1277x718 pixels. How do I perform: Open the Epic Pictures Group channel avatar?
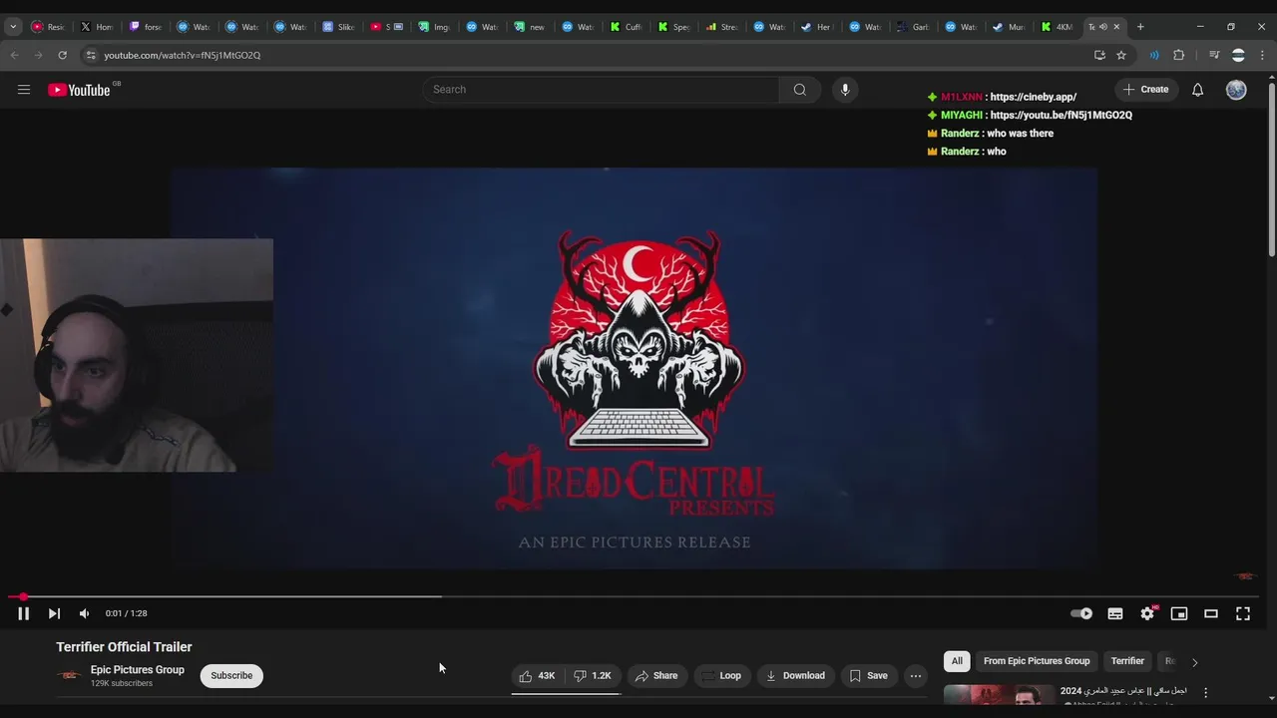(69, 675)
